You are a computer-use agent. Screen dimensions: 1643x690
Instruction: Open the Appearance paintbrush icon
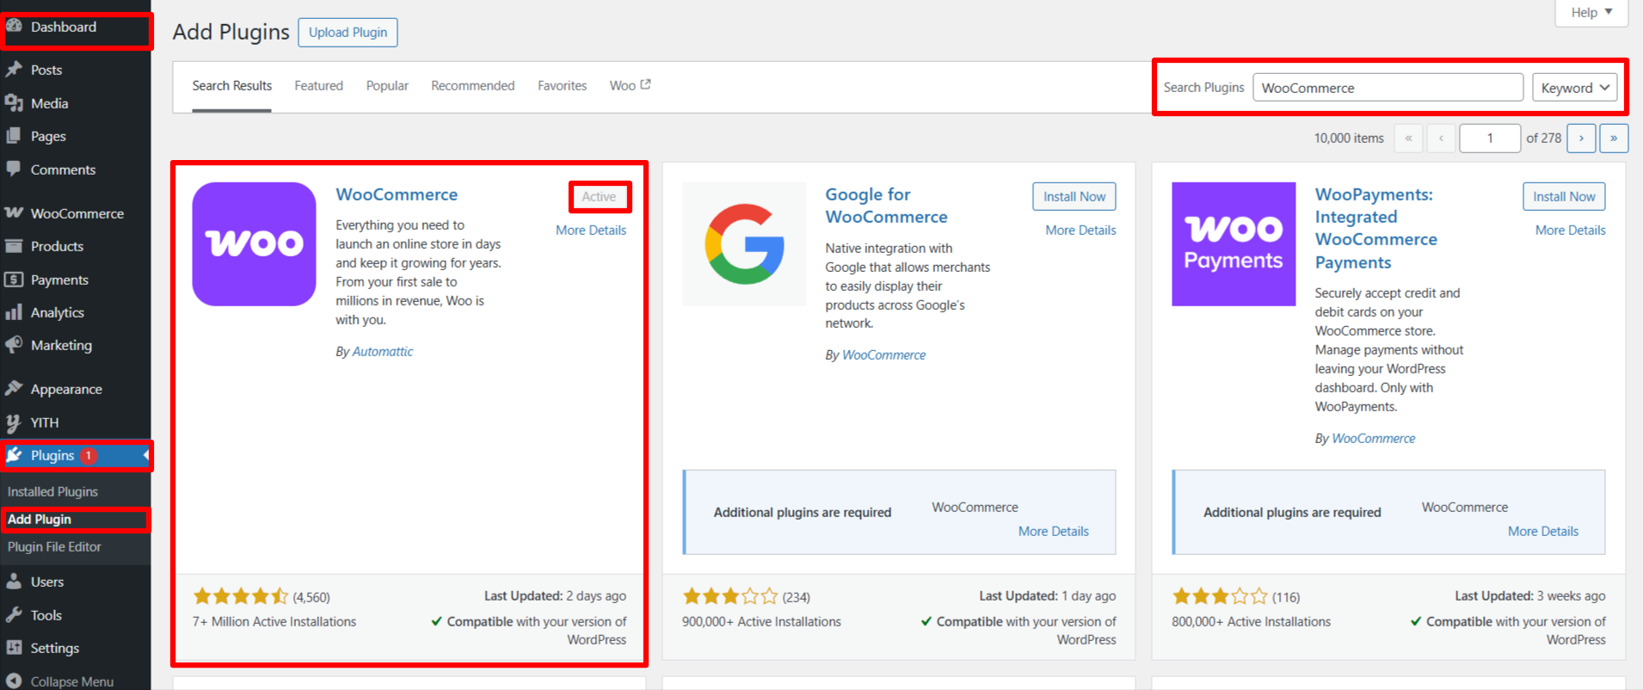[14, 388]
